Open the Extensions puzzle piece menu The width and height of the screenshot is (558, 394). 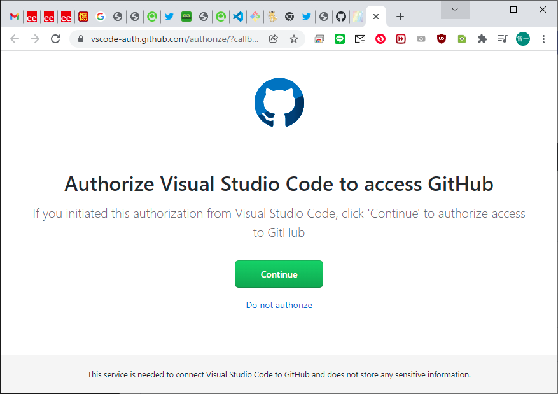[x=482, y=39]
